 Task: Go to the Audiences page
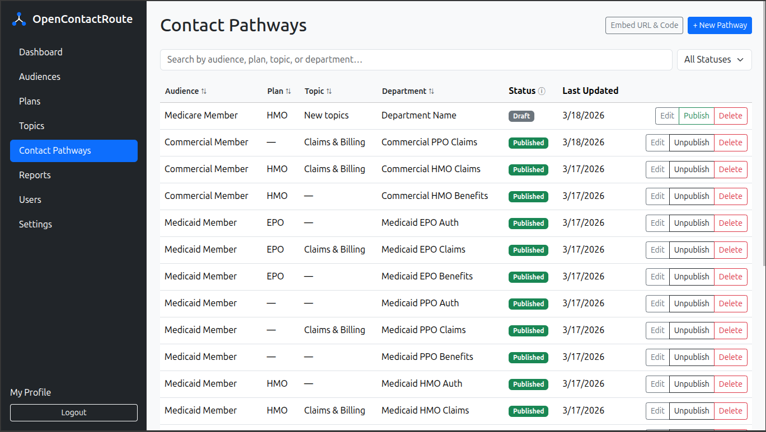click(39, 77)
